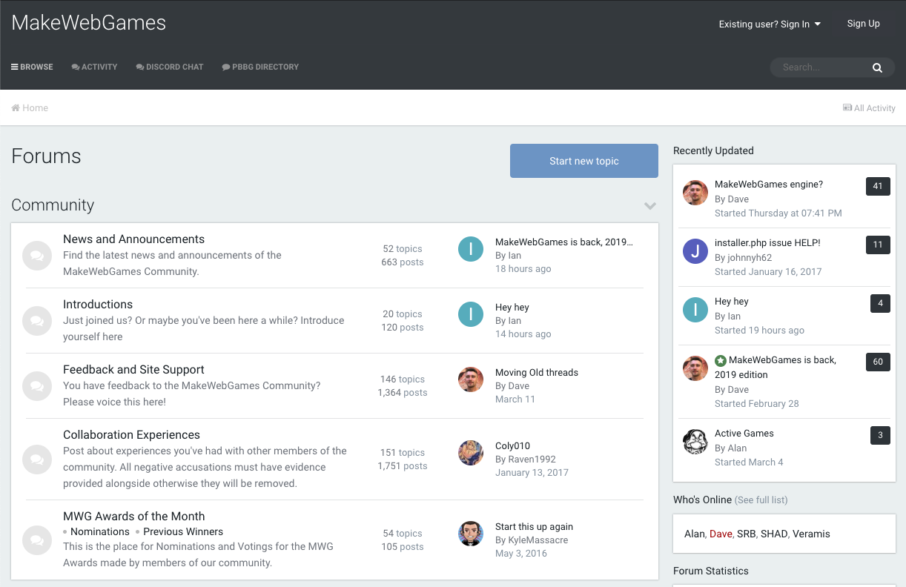Click the Start new topic button

(x=584, y=161)
